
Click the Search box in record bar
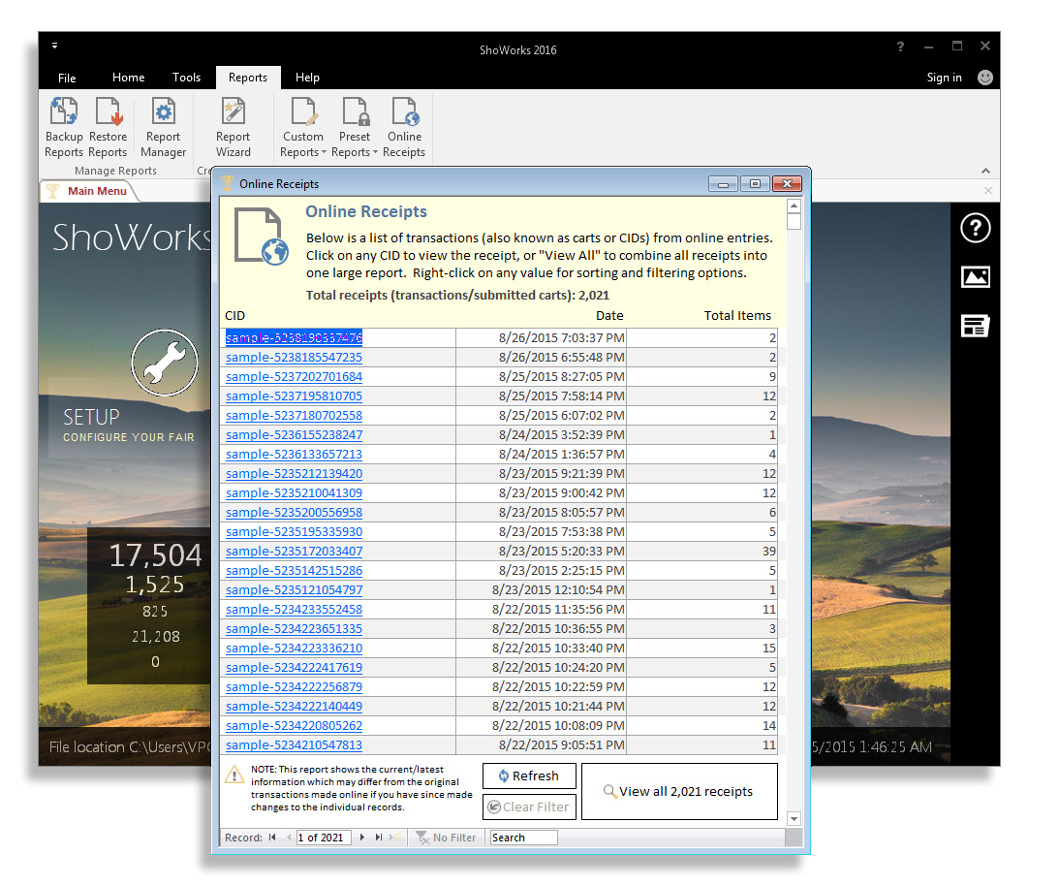(523, 838)
